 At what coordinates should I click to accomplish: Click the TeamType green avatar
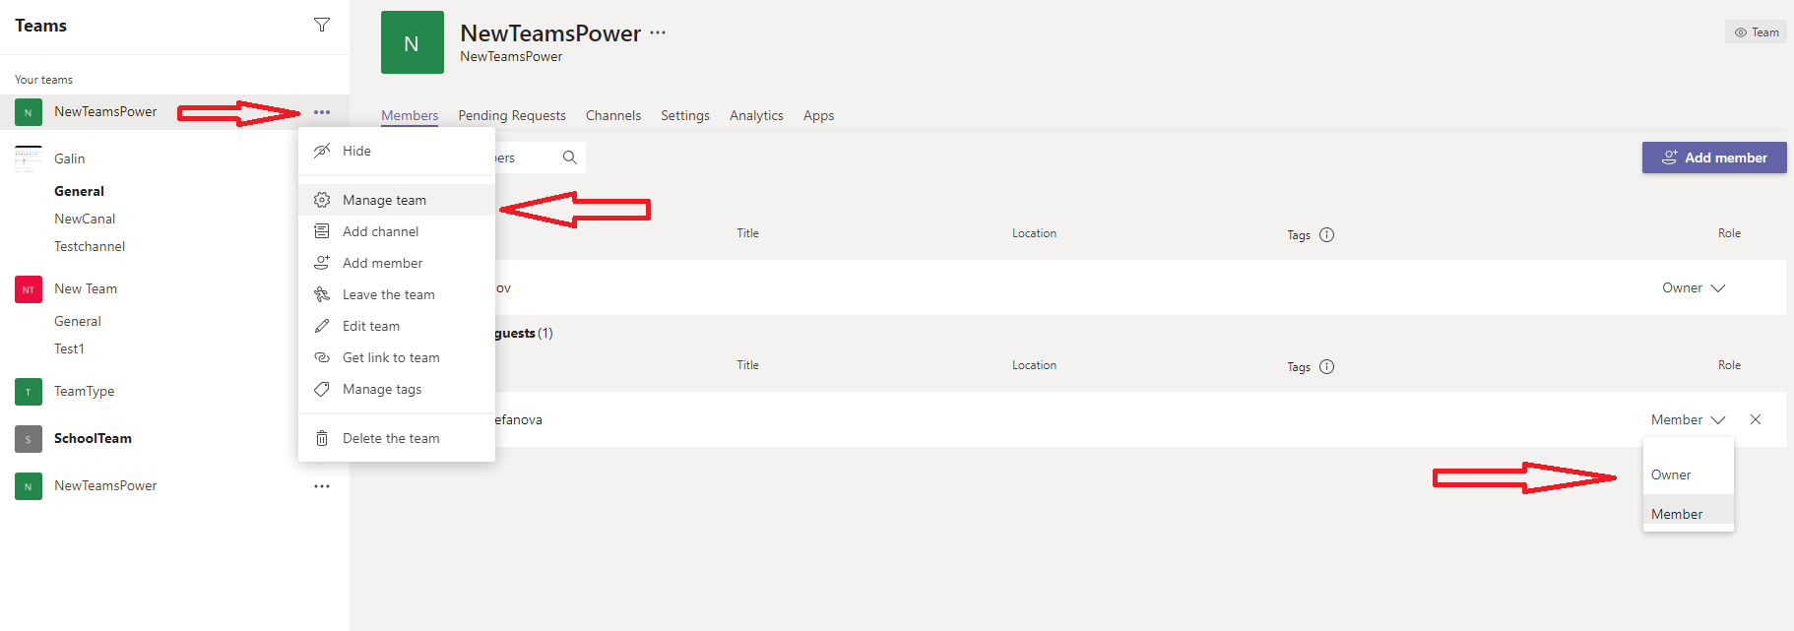click(29, 392)
